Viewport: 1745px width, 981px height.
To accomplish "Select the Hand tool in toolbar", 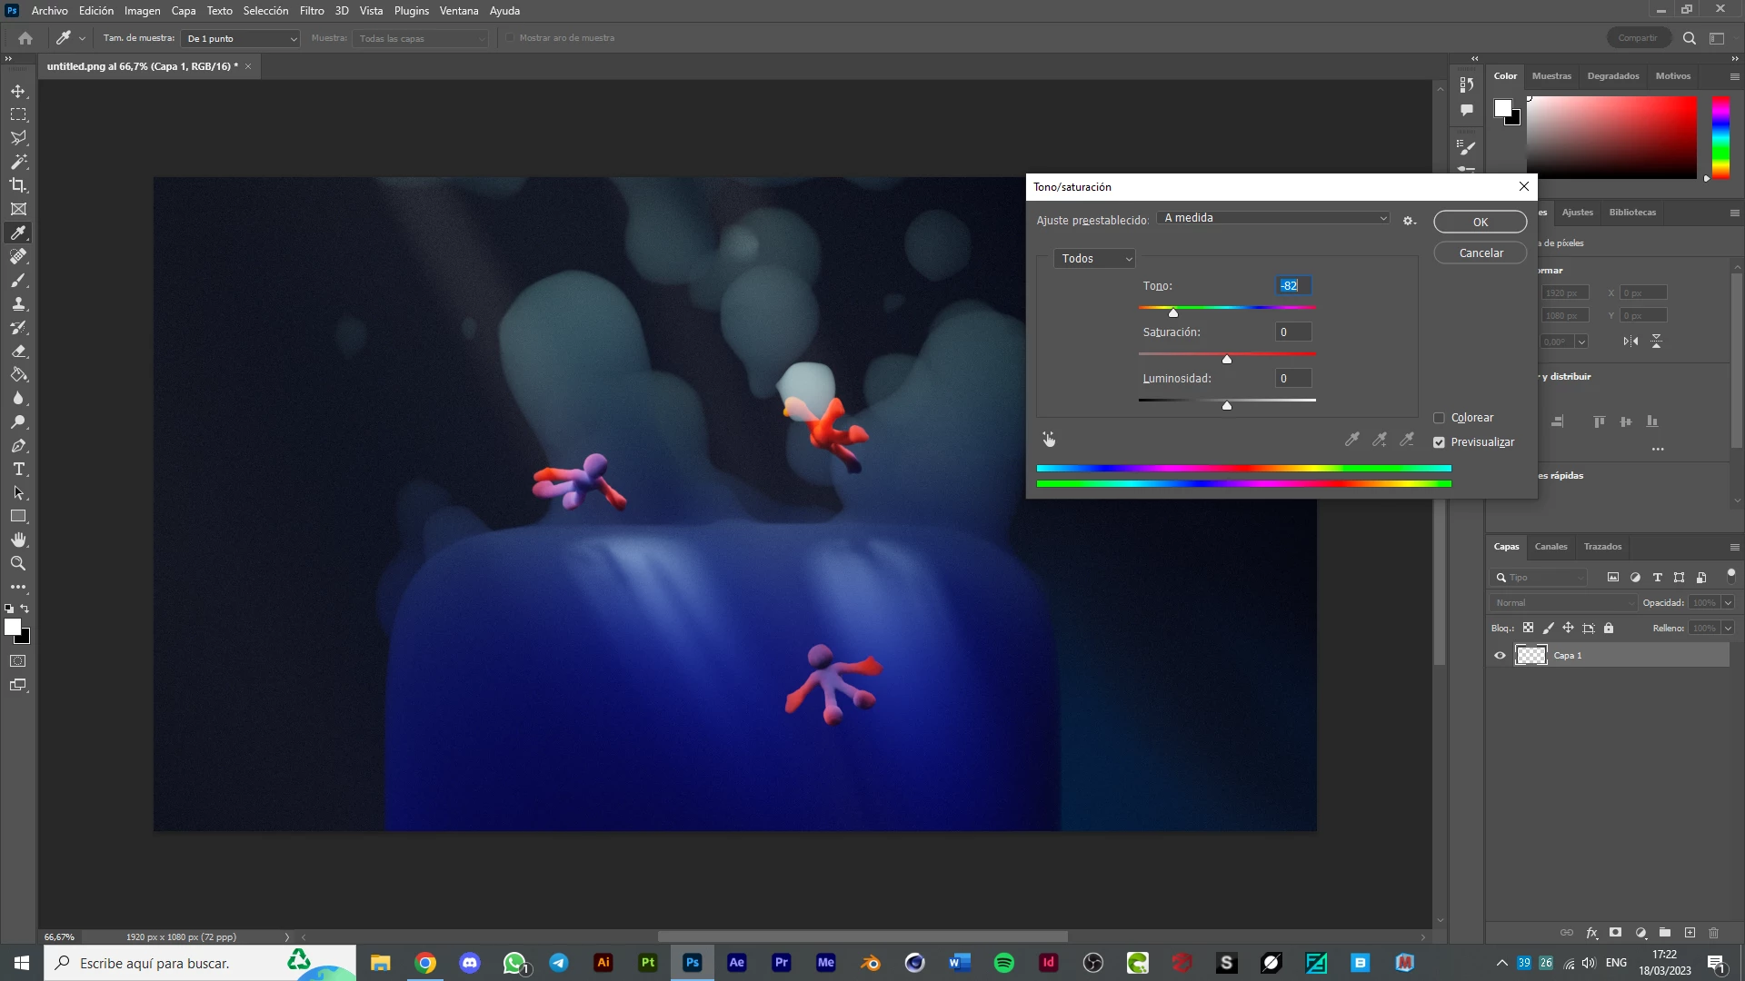I will tap(18, 540).
